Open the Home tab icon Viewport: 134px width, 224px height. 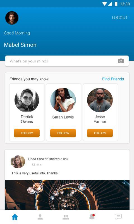(15, 217)
